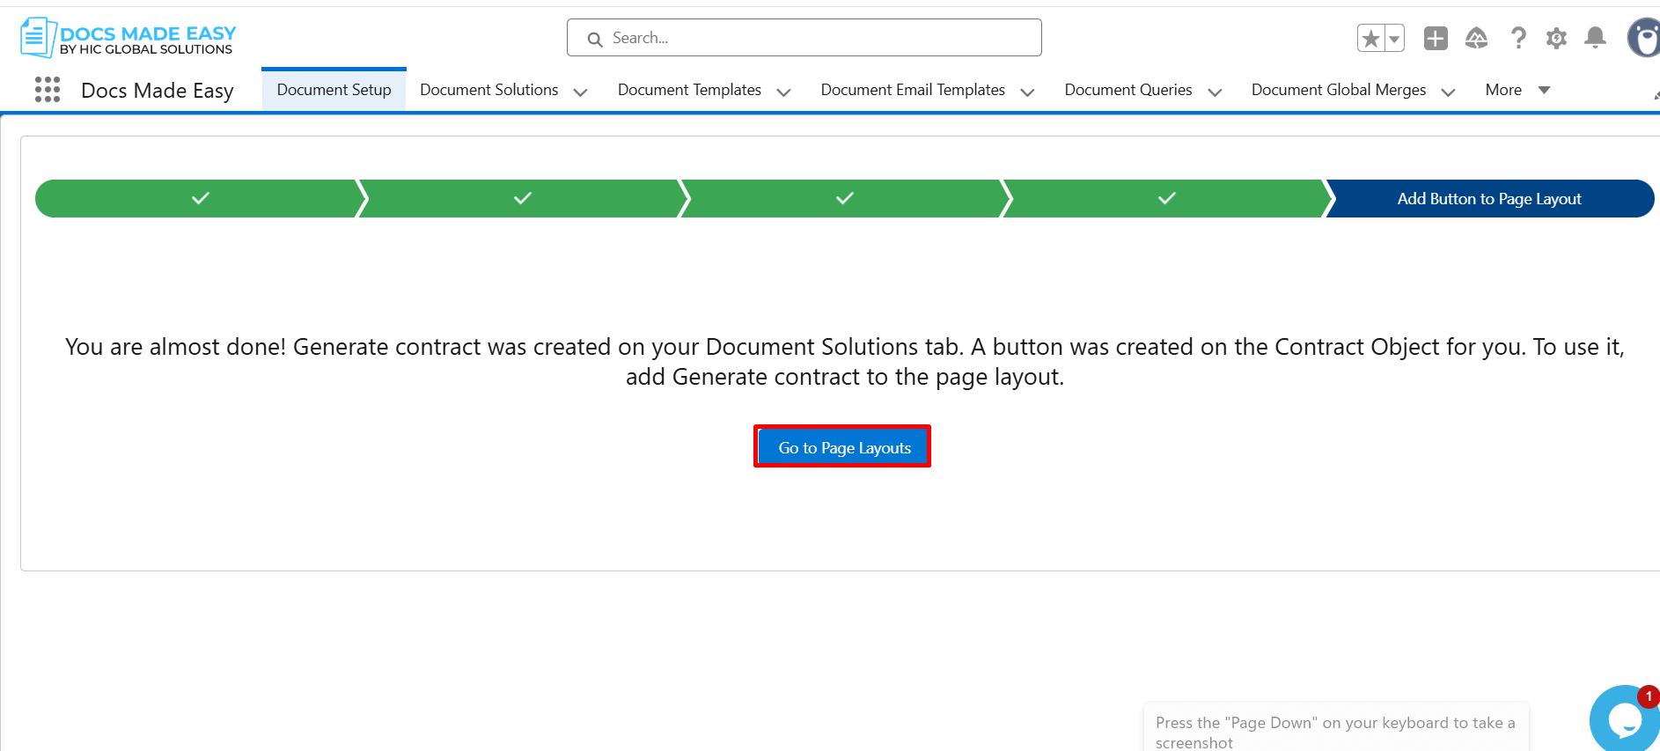The image size is (1660, 751).
Task: Select the Add Button to Page Layout step
Action: (x=1488, y=199)
